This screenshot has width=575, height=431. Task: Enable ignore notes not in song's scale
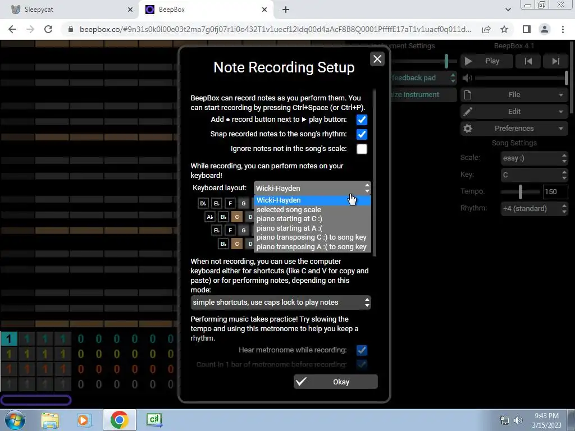click(x=362, y=149)
